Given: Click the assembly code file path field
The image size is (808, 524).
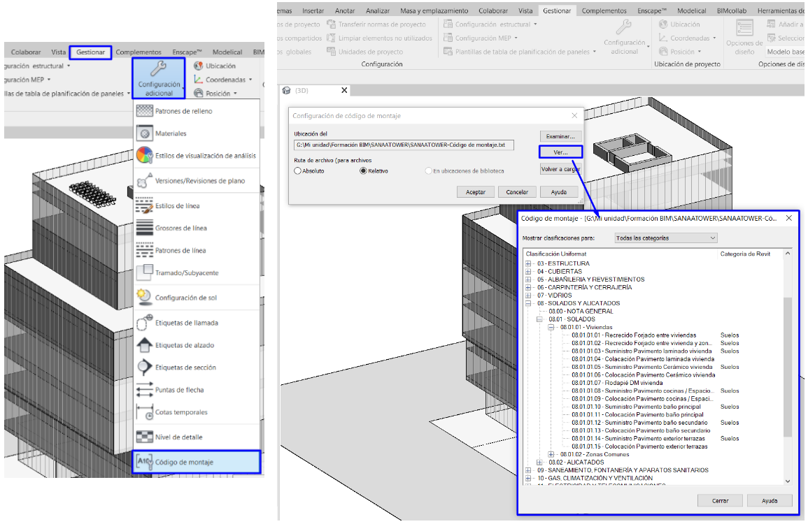Looking at the screenshot, I should (x=404, y=145).
